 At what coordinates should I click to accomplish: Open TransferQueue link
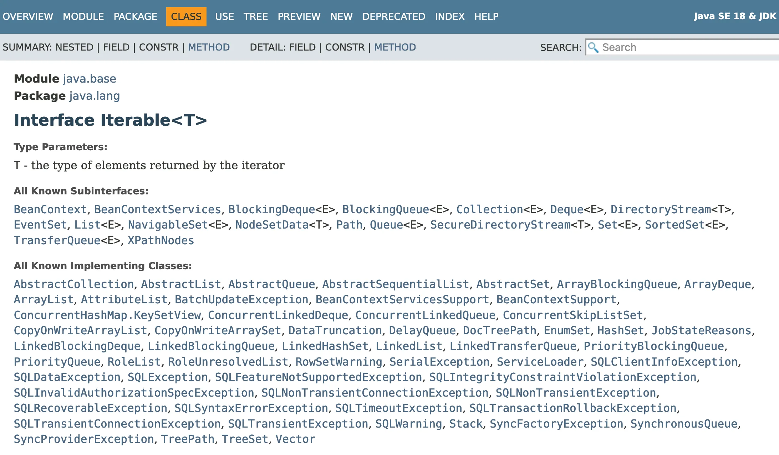[x=57, y=240]
